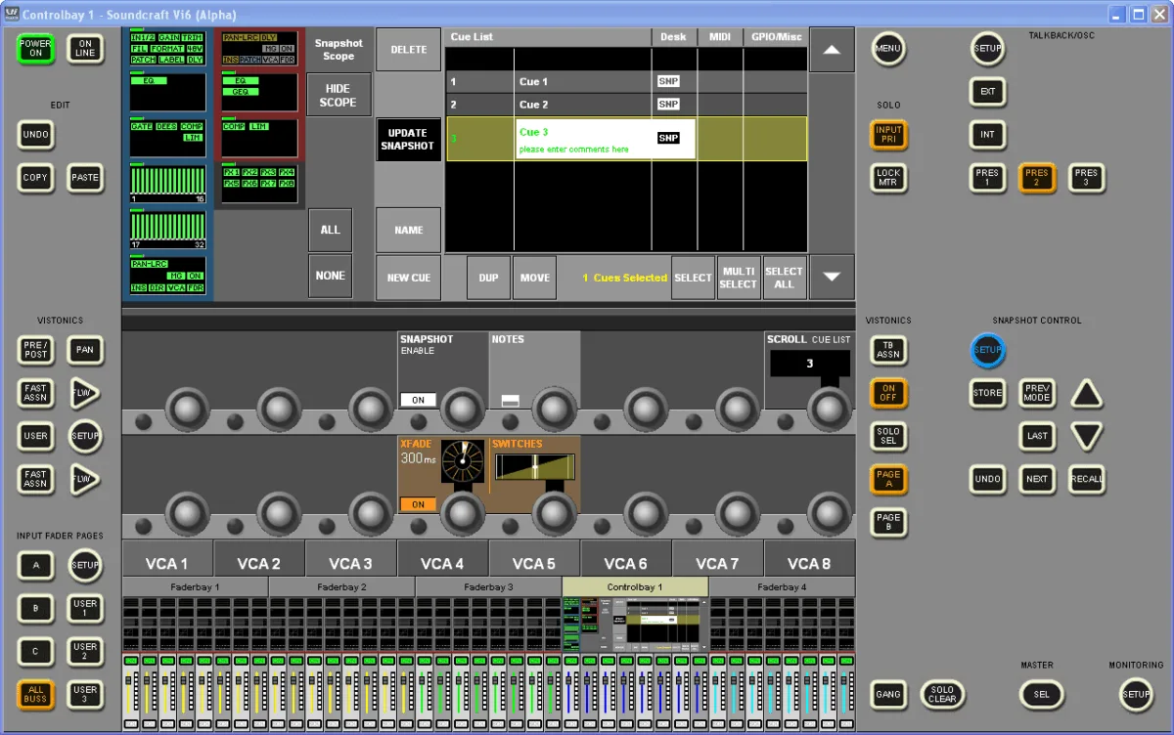Click HIDE SCOPE to collapse snapshot scope

[339, 96]
